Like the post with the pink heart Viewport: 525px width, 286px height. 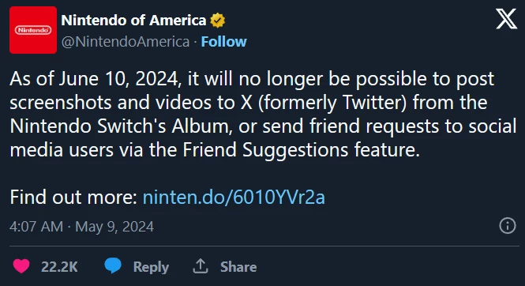(x=21, y=266)
